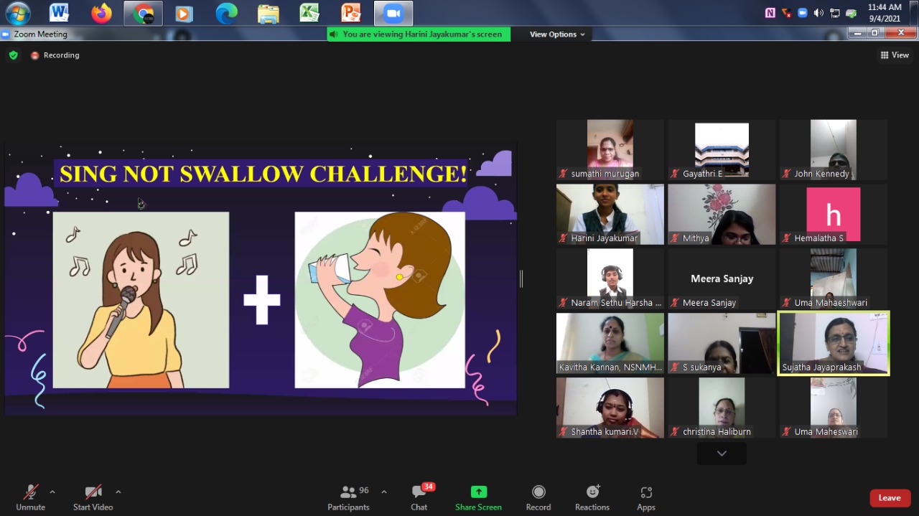Screen dimensions: 919x516
Task: Show next page of video thumbnails
Action: coord(722,453)
